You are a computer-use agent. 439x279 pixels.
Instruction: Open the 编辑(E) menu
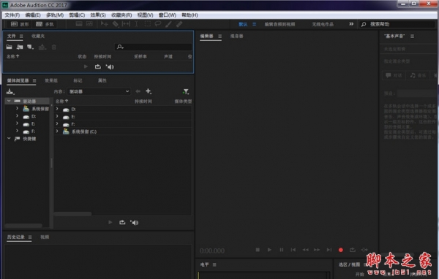(x=33, y=15)
